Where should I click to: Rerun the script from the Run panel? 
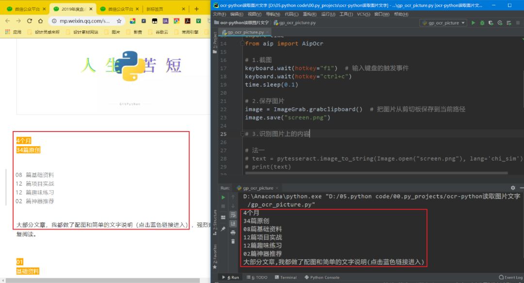click(x=223, y=197)
